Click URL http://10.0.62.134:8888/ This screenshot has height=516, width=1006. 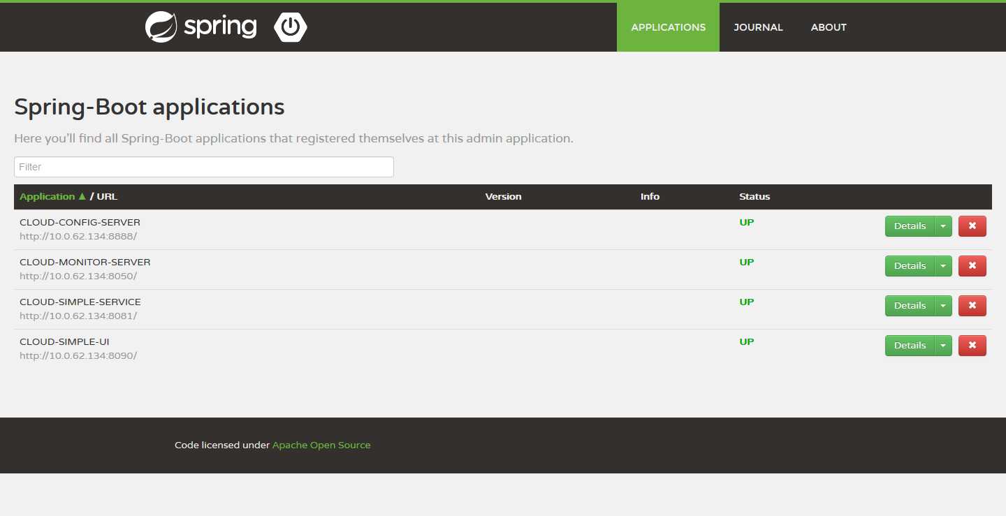point(78,236)
